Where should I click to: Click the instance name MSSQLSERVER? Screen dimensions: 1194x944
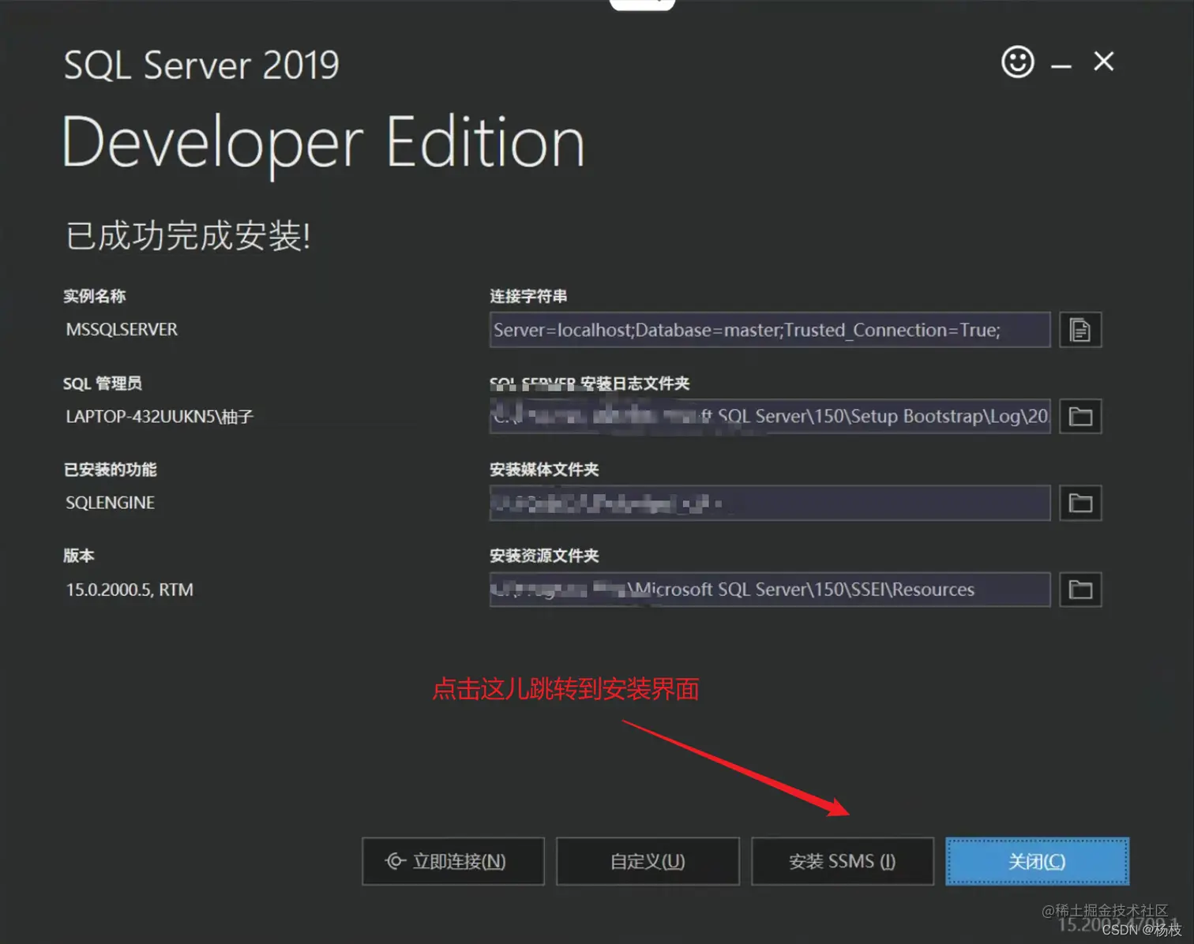click(x=122, y=330)
